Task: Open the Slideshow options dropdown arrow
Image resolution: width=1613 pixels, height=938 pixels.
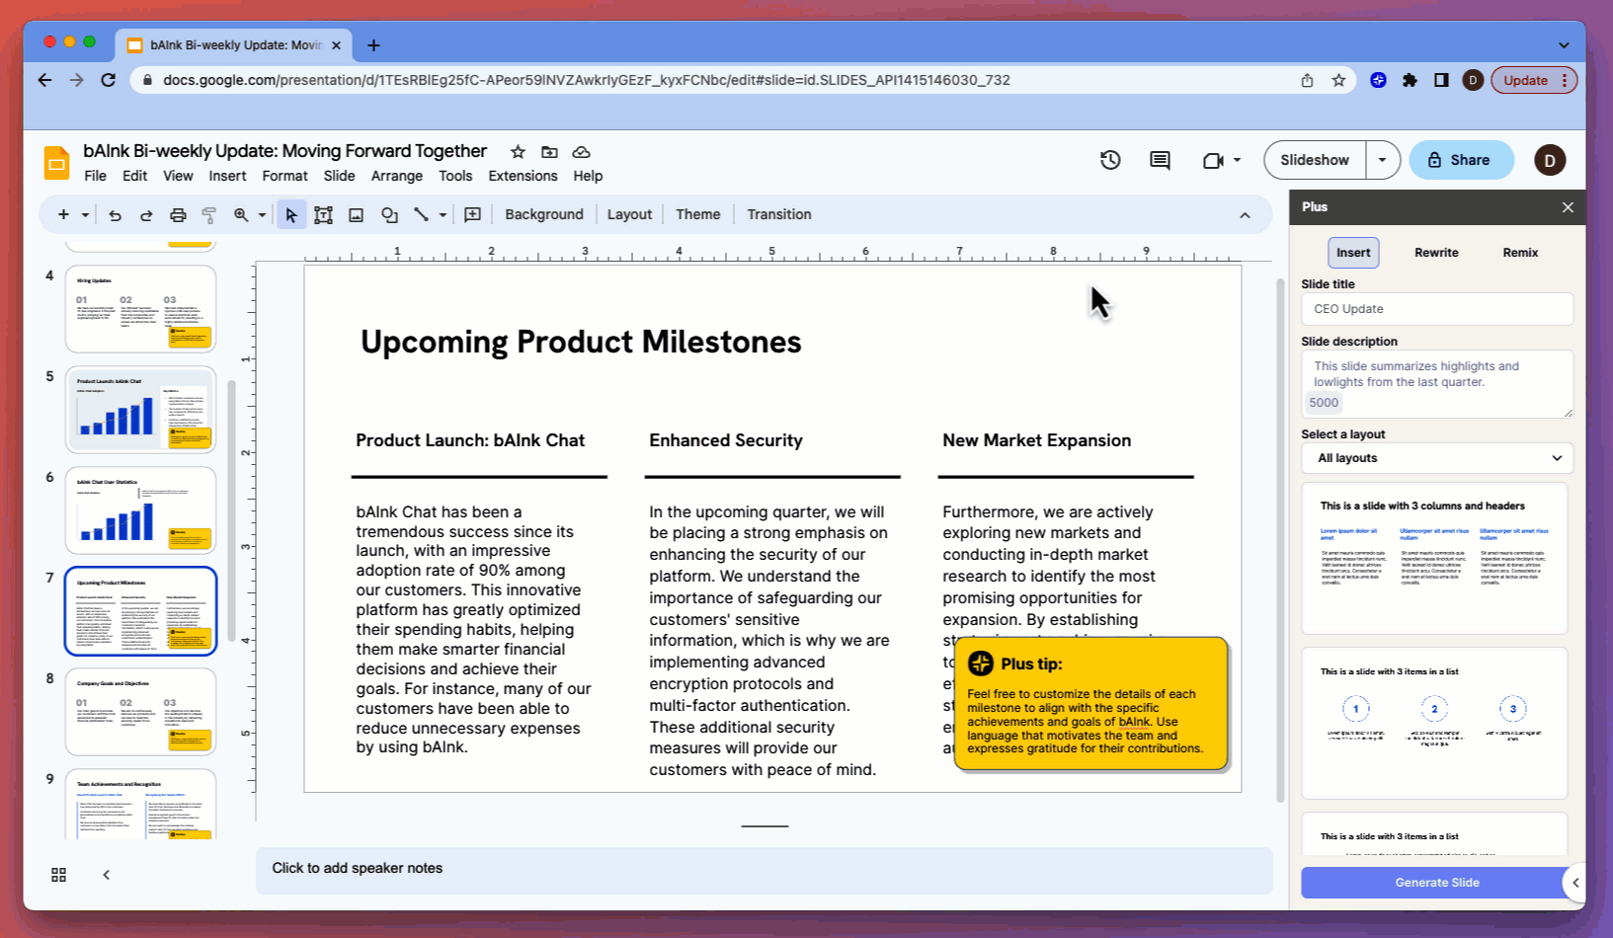Action: click(1383, 160)
